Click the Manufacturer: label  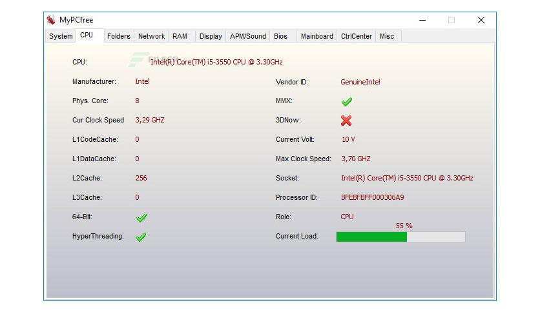click(x=94, y=81)
